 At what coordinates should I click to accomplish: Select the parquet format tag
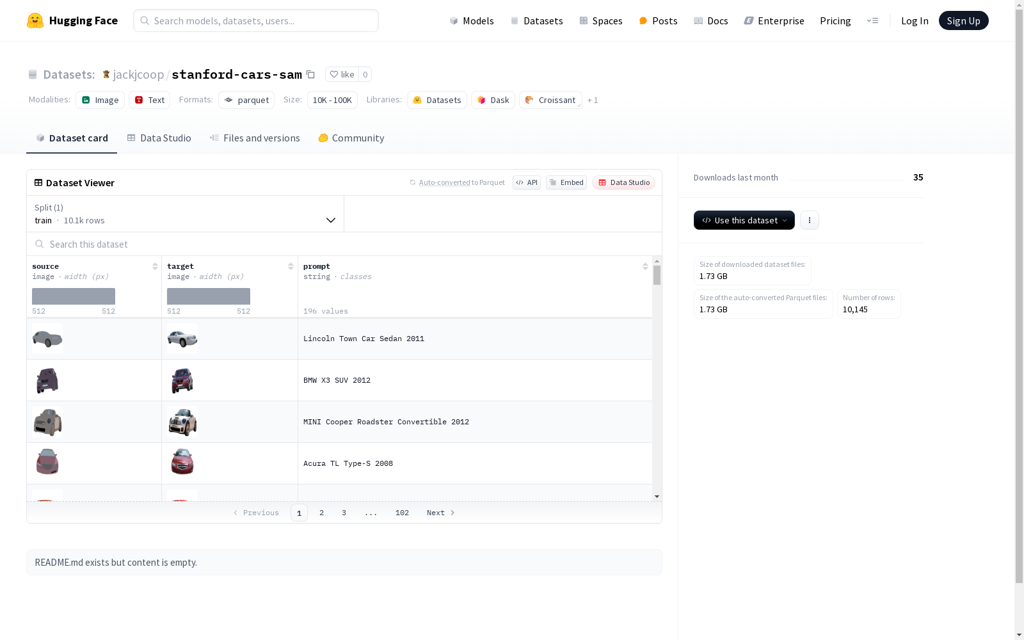click(246, 100)
